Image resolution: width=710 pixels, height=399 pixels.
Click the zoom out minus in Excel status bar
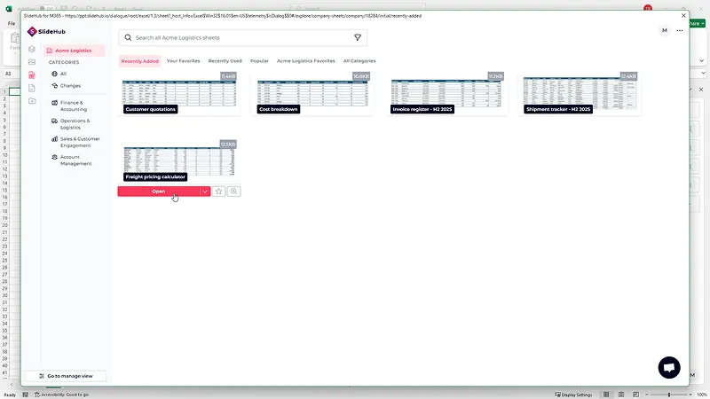pyautogui.click(x=647, y=395)
